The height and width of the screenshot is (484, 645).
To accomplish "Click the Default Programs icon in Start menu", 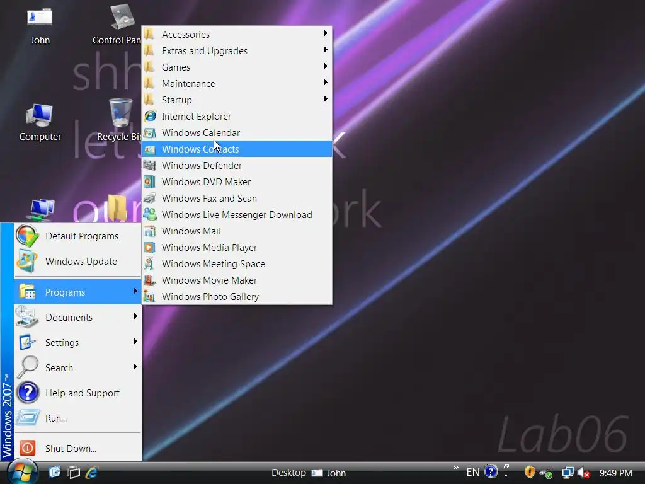I will pyautogui.click(x=28, y=236).
